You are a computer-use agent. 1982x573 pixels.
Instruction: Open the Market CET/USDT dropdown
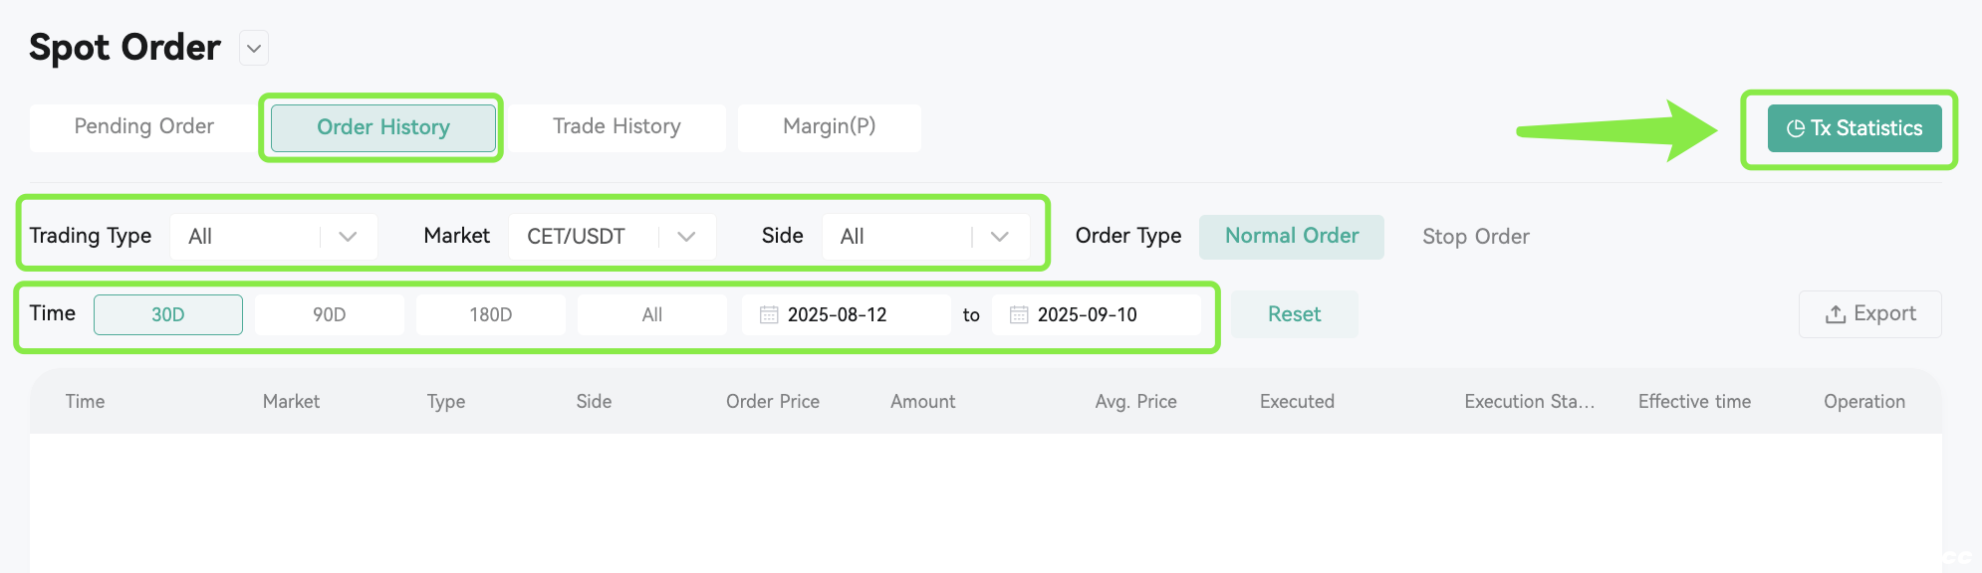click(613, 237)
